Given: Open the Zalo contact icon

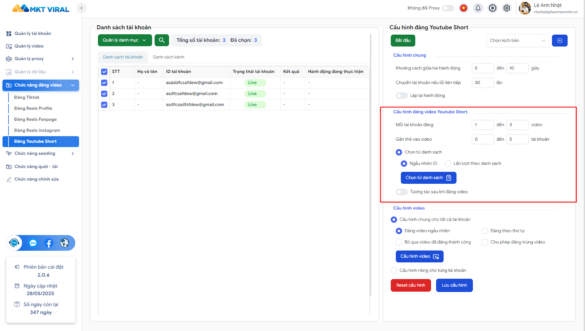Looking at the screenshot, I should click(x=33, y=243).
